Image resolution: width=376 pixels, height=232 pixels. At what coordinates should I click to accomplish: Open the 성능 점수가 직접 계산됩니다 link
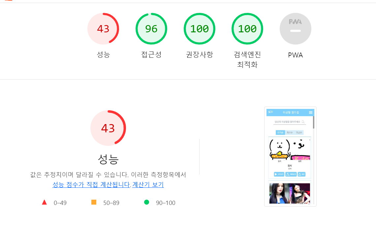click(x=91, y=185)
